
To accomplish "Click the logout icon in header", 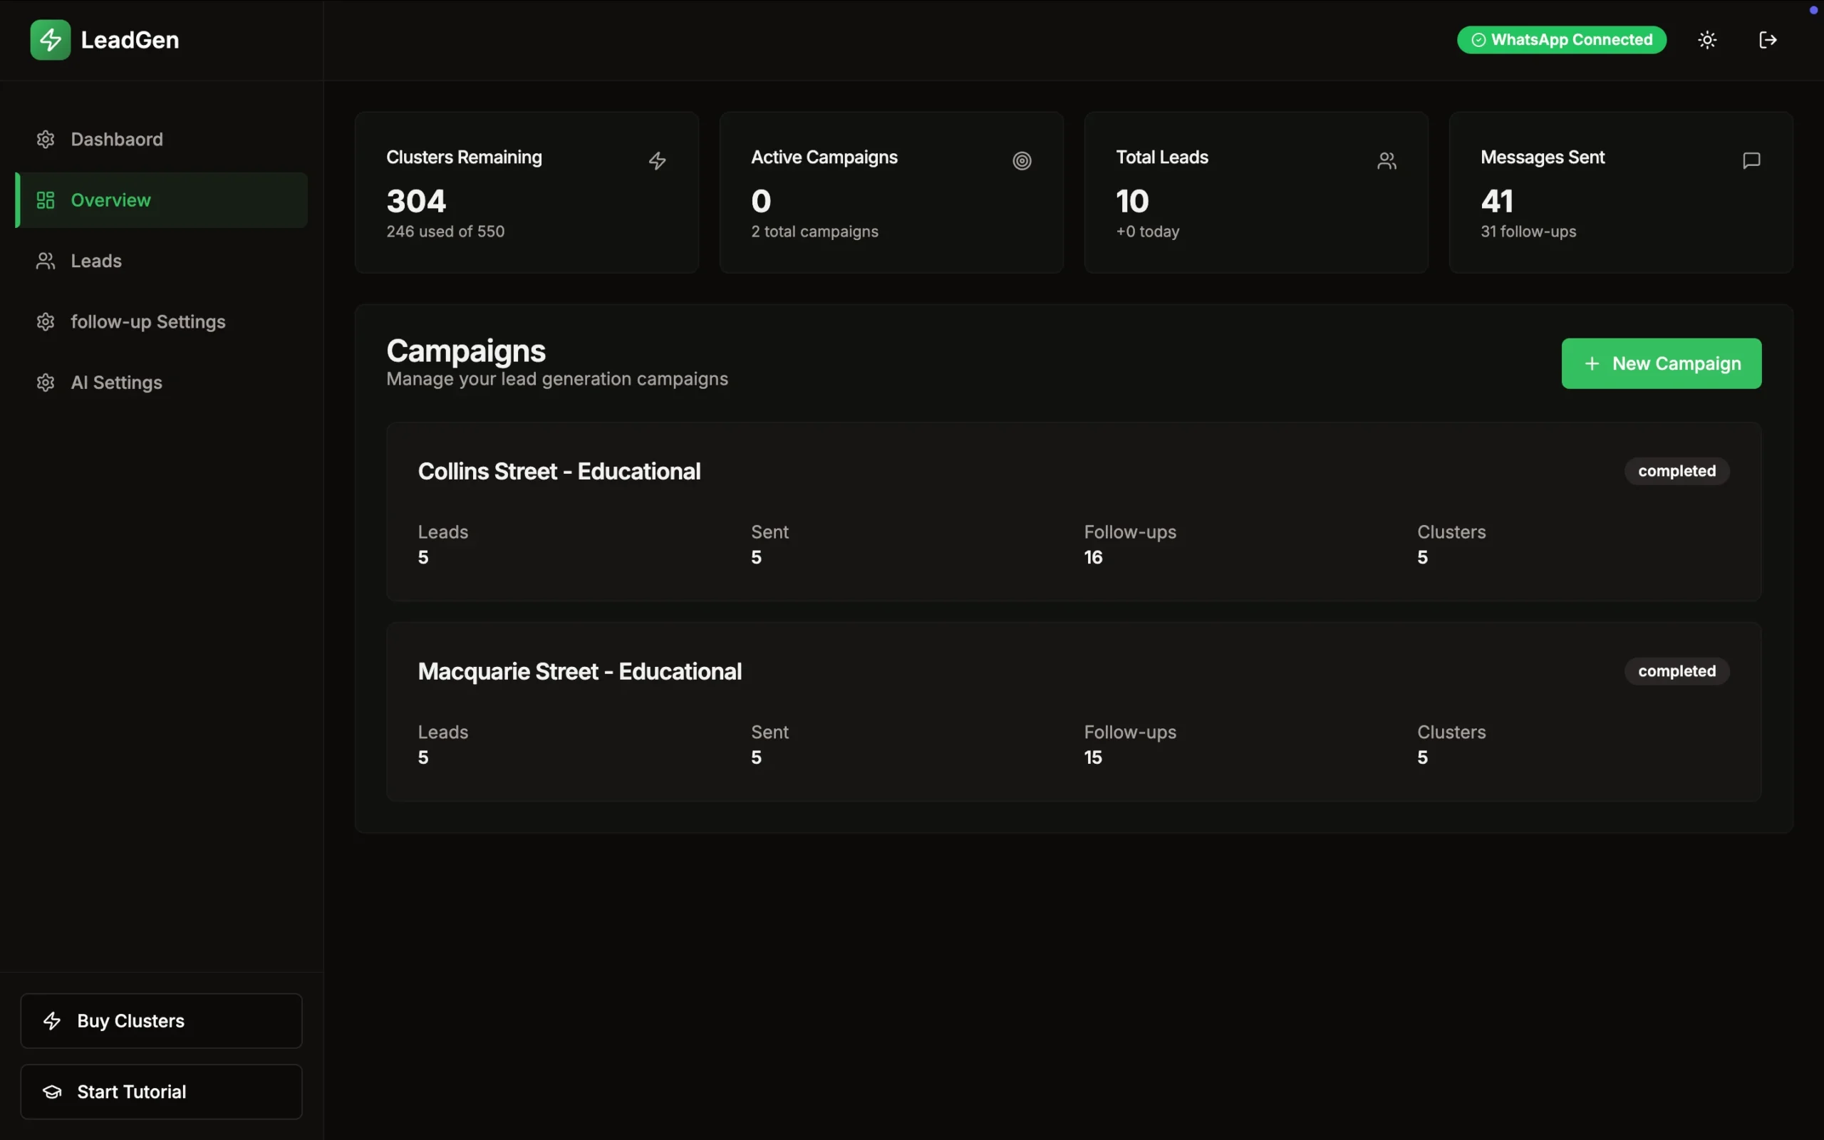I will (x=1768, y=40).
